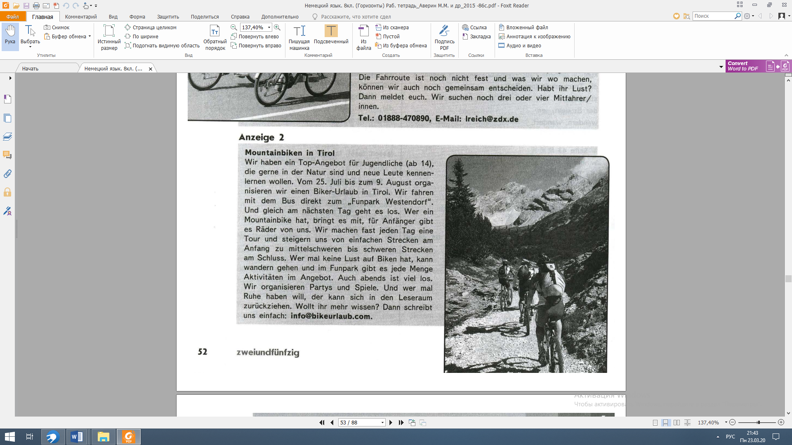Expand the left navigation panel arrow
This screenshot has height=445, width=792.
click(10, 78)
